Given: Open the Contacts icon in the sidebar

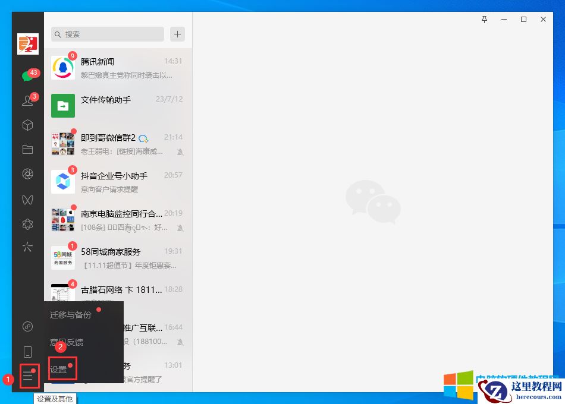Looking at the screenshot, I should 27,100.
